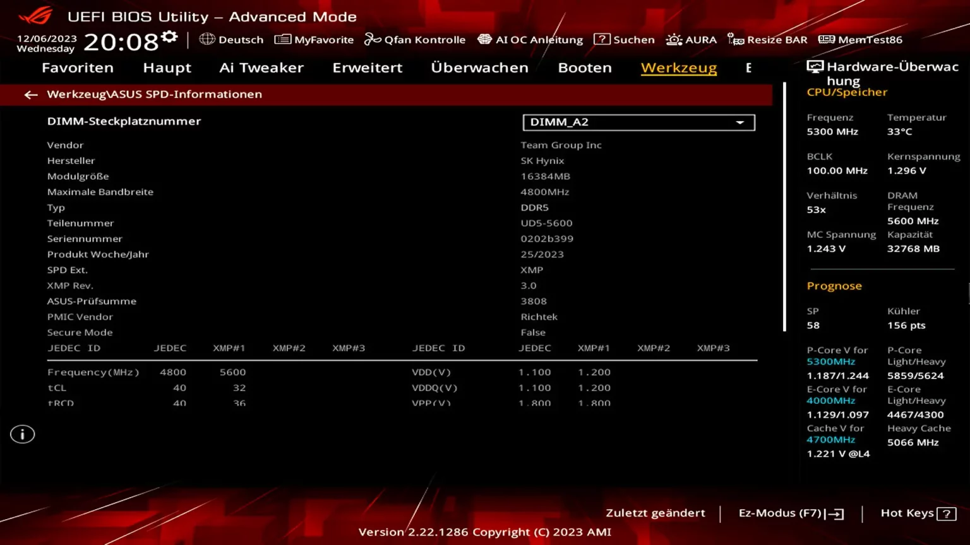Click Zuletzt geändert button
Viewport: 970px width, 545px height.
(x=655, y=513)
